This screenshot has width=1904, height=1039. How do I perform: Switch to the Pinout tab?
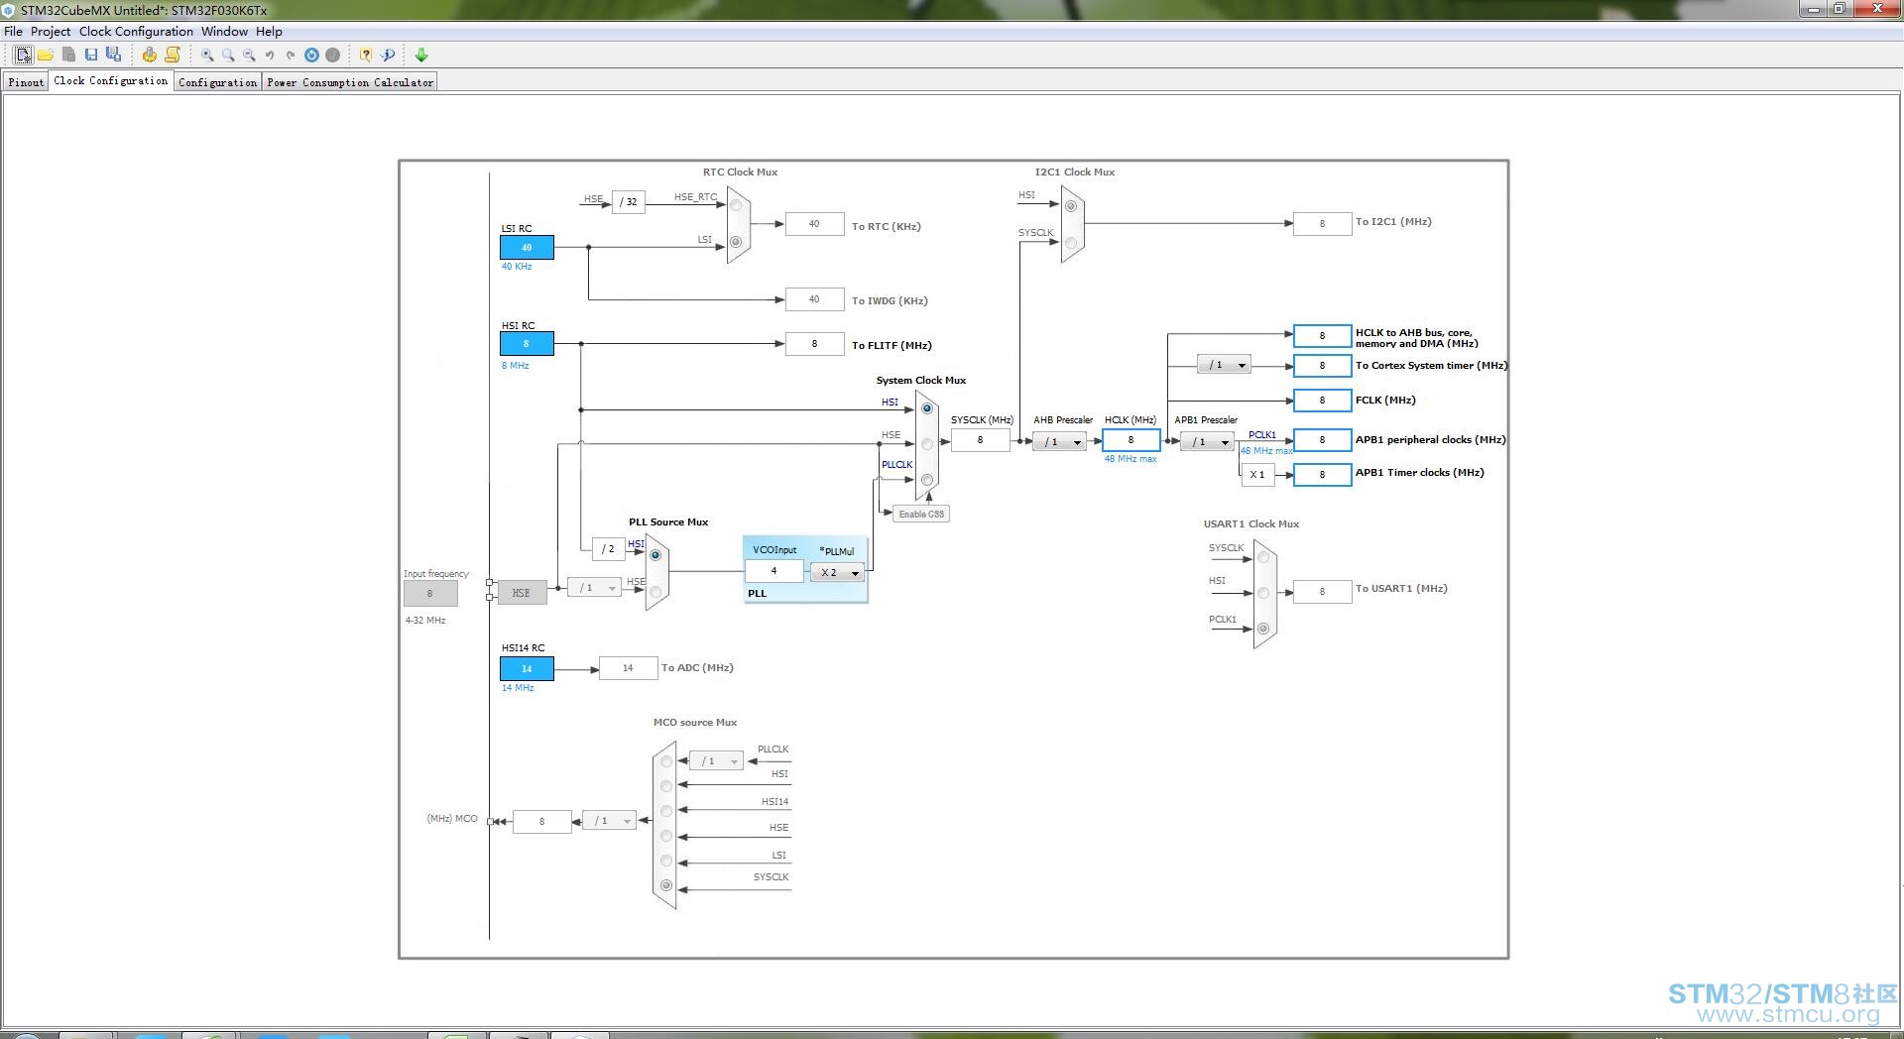click(26, 82)
